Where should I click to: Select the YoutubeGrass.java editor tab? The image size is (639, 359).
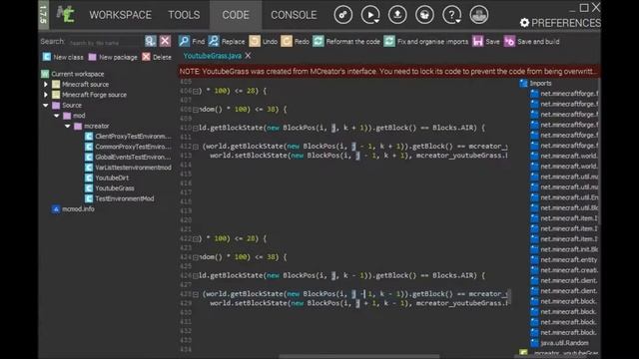click(213, 56)
